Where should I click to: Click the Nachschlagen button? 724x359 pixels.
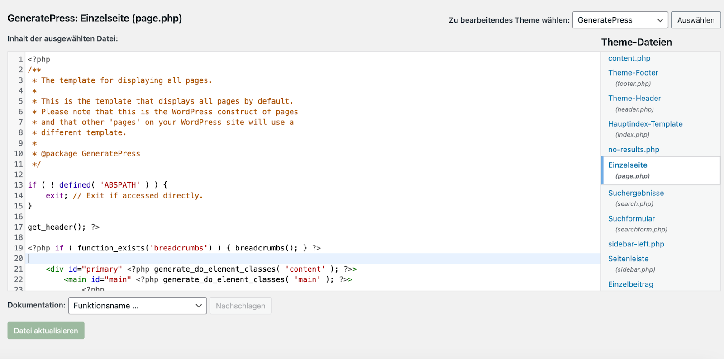tap(240, 306)
